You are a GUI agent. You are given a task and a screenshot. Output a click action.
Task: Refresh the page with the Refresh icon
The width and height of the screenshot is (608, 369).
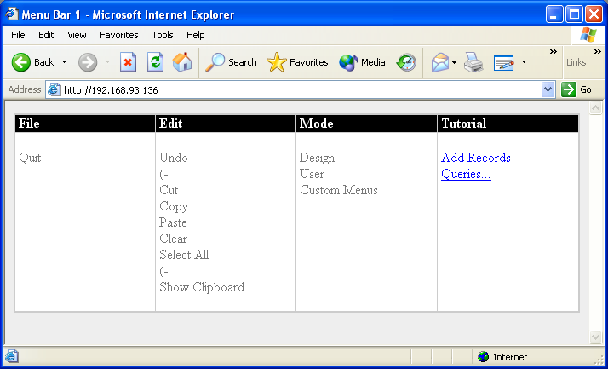pos(155,62)
